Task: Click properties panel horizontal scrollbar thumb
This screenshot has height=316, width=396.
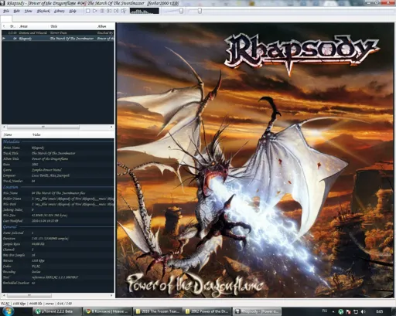Action: [29, 295]
